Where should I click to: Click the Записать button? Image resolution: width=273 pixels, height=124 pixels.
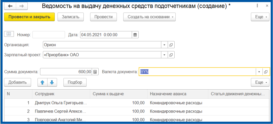[71, 17]
